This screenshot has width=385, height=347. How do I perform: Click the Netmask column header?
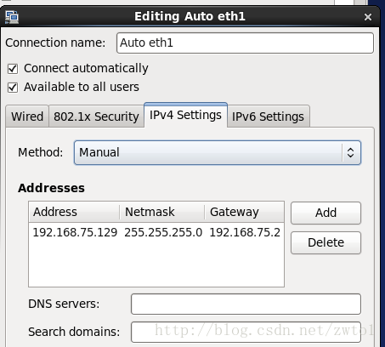pyautogui.click(x=162, y=212)
